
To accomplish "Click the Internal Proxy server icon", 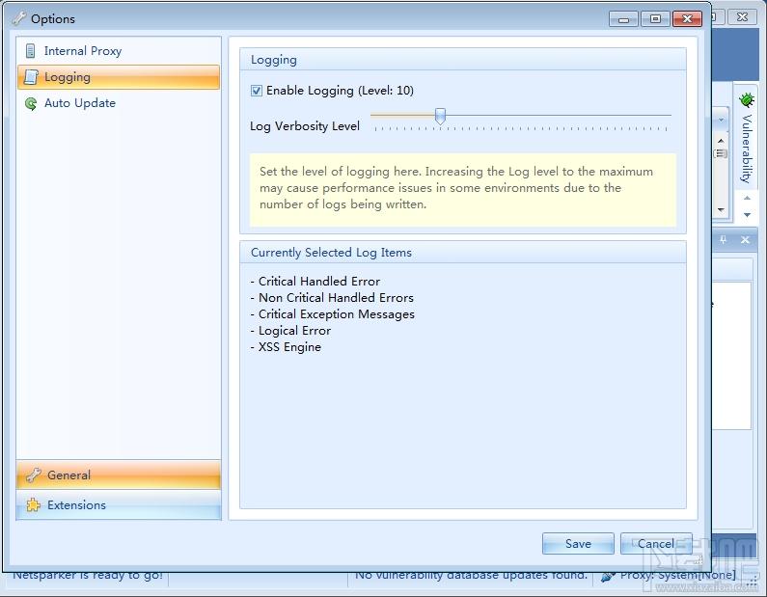I will 30,51.
